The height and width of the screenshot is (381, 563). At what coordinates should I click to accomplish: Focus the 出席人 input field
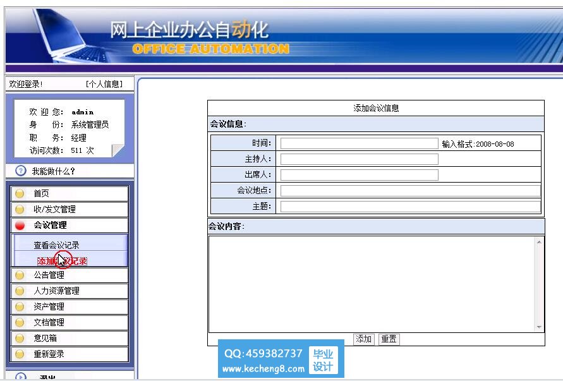click(359, 175)
